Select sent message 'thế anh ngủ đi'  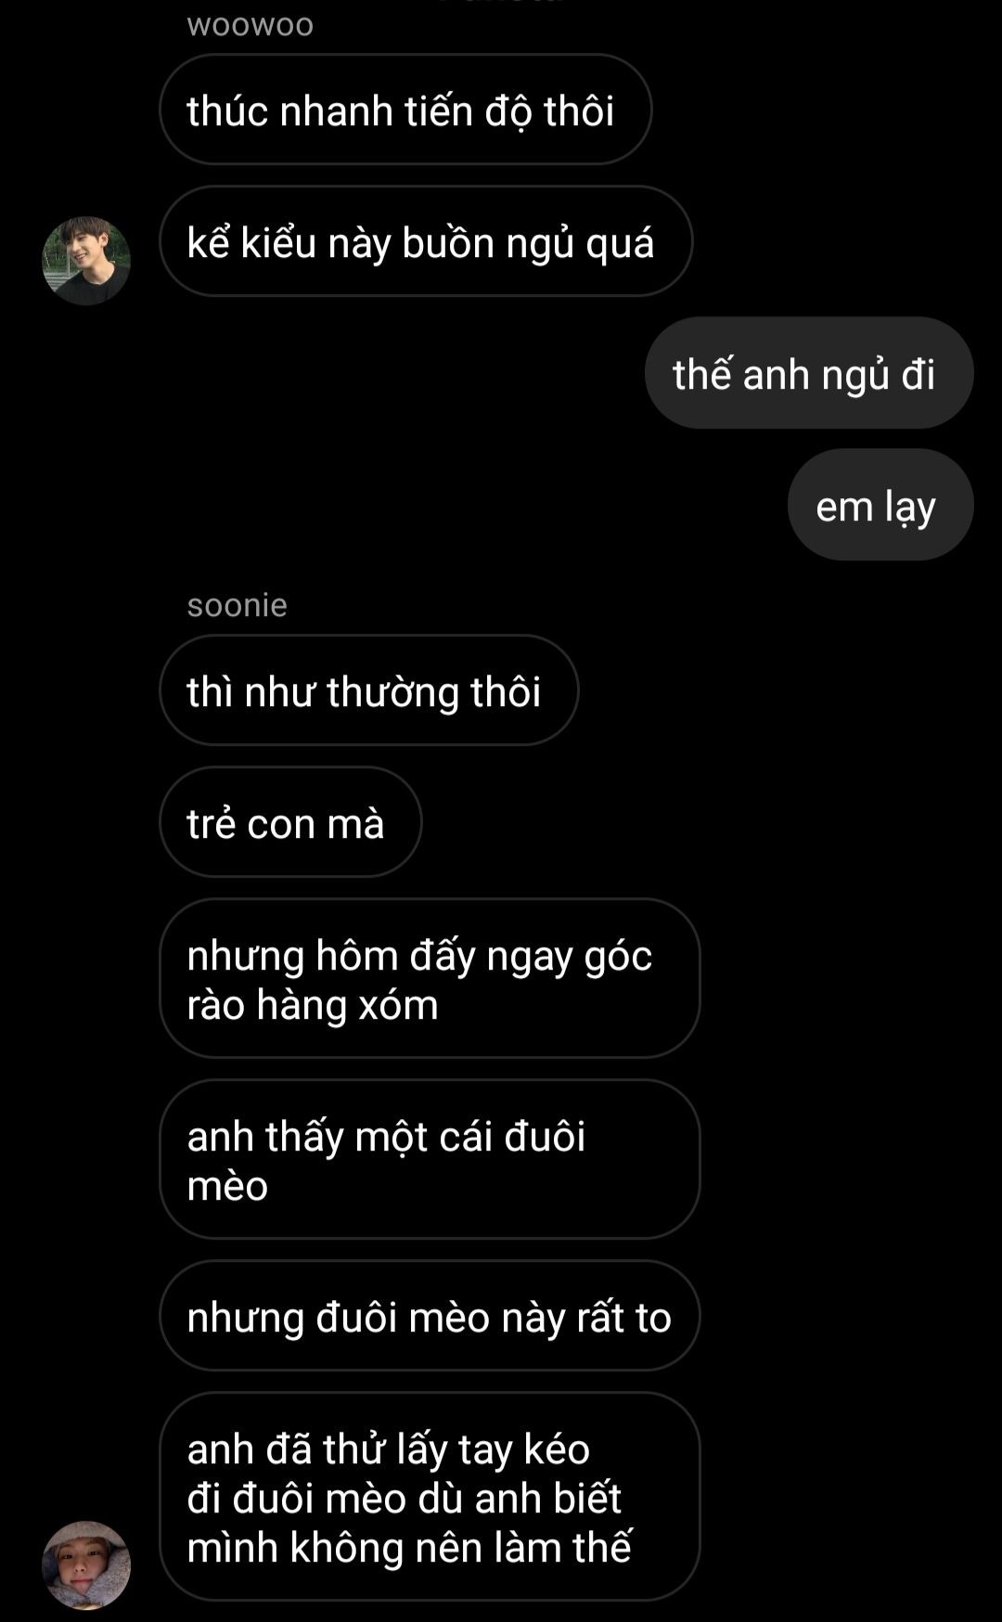809,373
